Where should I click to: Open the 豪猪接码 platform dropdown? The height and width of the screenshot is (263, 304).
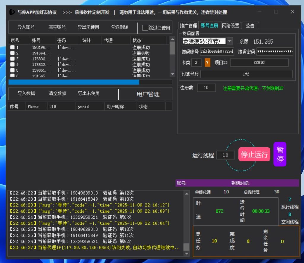point(230,41)
